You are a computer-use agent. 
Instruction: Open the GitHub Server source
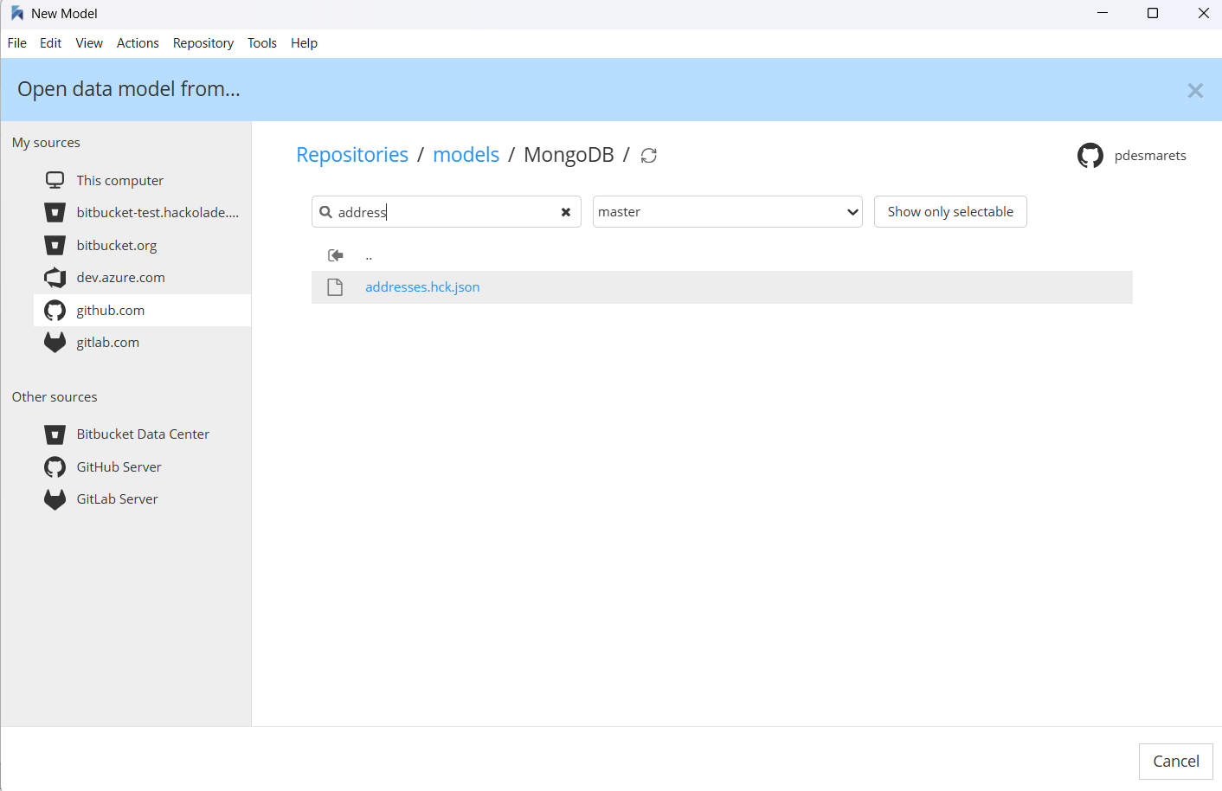pos(119,466)
